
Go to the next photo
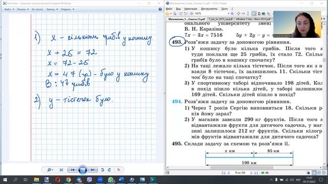tap(93, 170)
